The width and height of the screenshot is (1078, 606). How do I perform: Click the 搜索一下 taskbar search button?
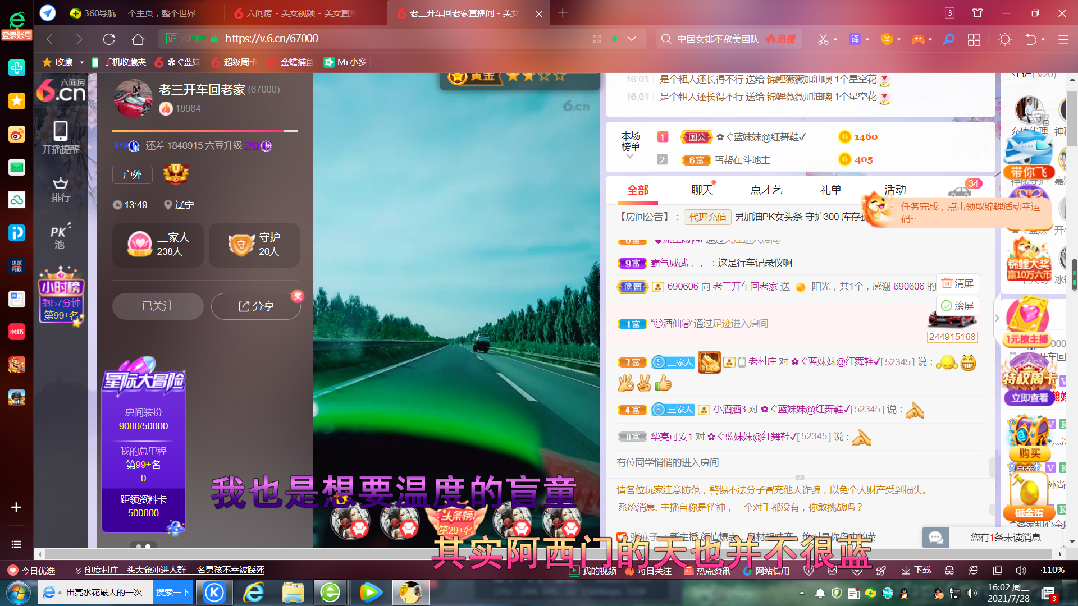click(x=172, y=593)
